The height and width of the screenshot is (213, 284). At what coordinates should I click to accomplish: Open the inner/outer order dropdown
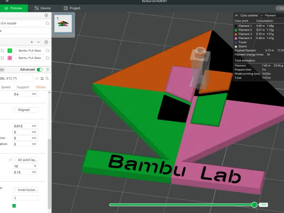pos(25,190)
